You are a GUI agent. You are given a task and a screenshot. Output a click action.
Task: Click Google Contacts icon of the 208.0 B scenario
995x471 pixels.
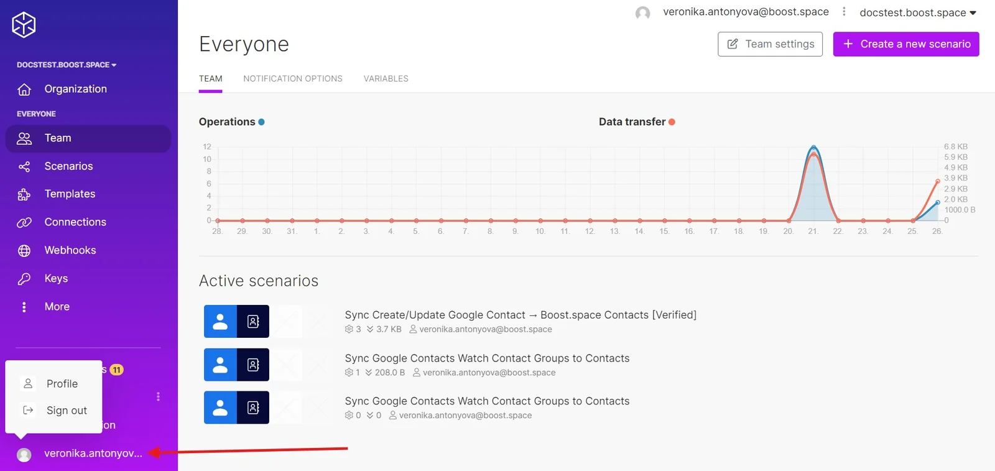[x=220, y=365]
